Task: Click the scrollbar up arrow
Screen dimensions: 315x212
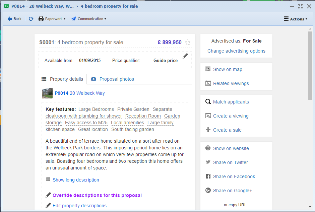Action: [x=310, y=29]
